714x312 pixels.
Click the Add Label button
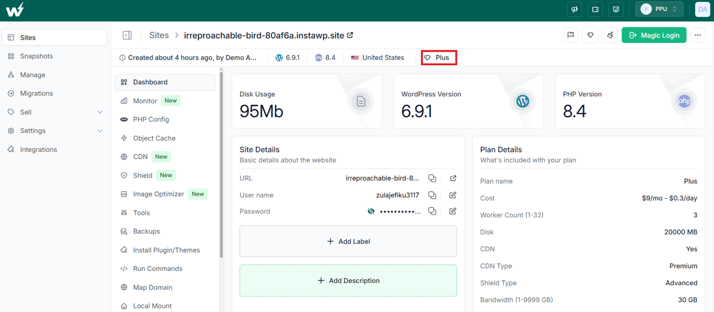click(x=348, y=241)
